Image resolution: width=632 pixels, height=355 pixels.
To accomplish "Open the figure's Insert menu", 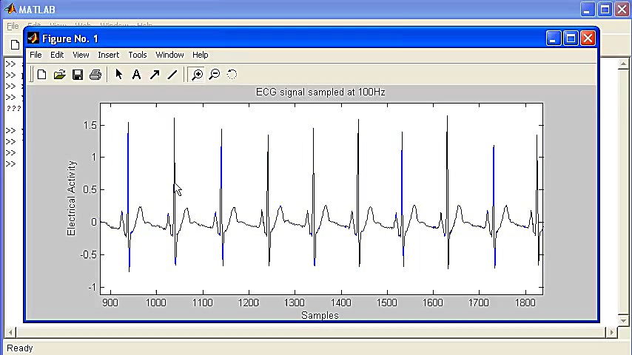I will (x=109, y=55).
